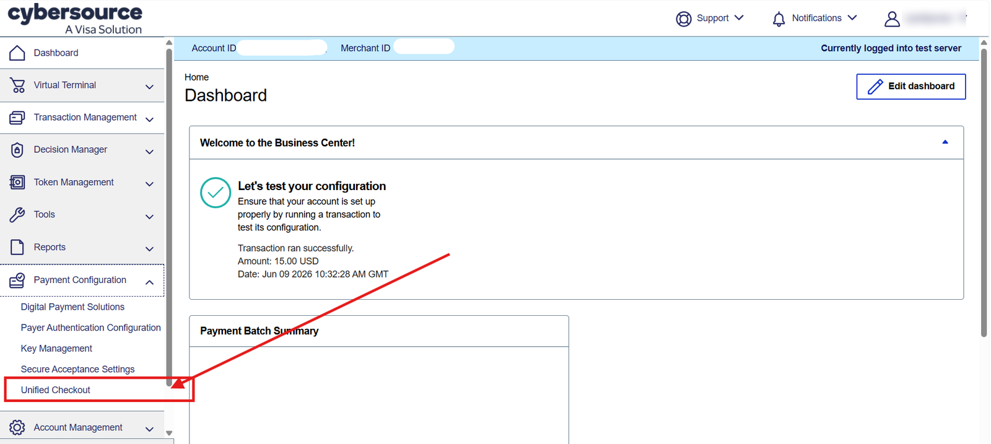
Task: Open the Decision Manager menu item
Action: (x=82, y=150)
